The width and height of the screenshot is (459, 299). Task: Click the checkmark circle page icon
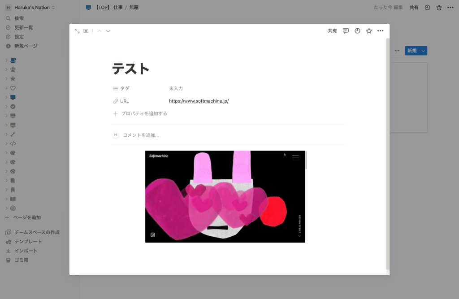pyautogui.click(x=13, y=107)
